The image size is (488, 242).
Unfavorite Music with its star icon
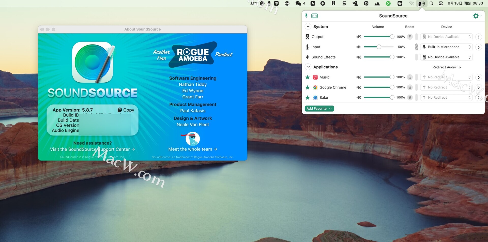tap(308, 77)
